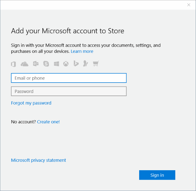196x191 pixels.
Task: Click the Bing icon
Action: point(76,63)
